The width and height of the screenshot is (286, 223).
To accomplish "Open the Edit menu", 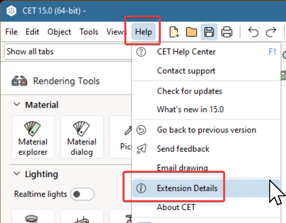I will click(32, 32).
